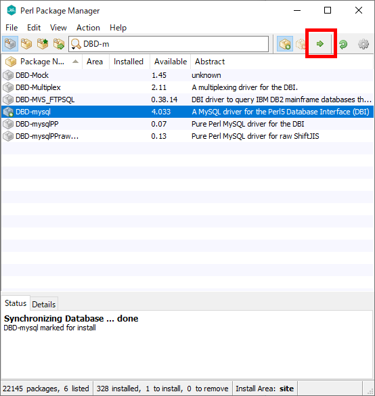
Task: Click package icon beside DBD-mysqlPP
Action: [8, 124]
